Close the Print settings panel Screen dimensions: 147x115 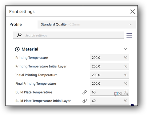(x=133, y=11)
